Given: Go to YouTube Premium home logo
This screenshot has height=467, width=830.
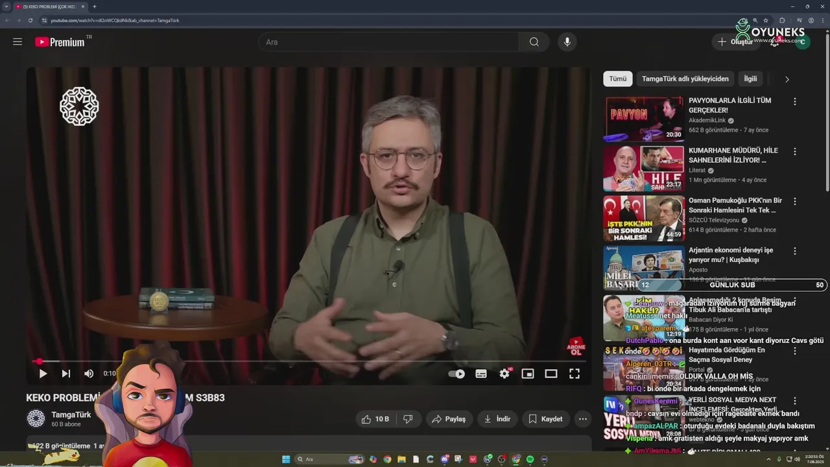Looking at the screenshot, I should coord(60,42).
